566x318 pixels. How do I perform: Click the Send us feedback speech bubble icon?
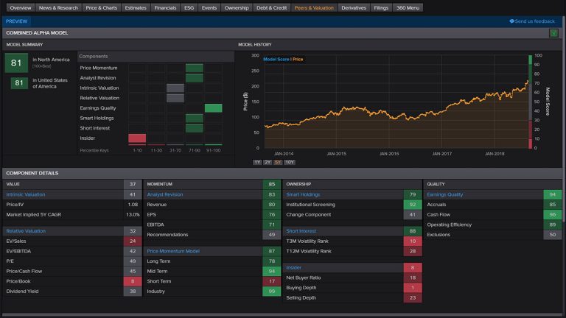tap(511, 21)
